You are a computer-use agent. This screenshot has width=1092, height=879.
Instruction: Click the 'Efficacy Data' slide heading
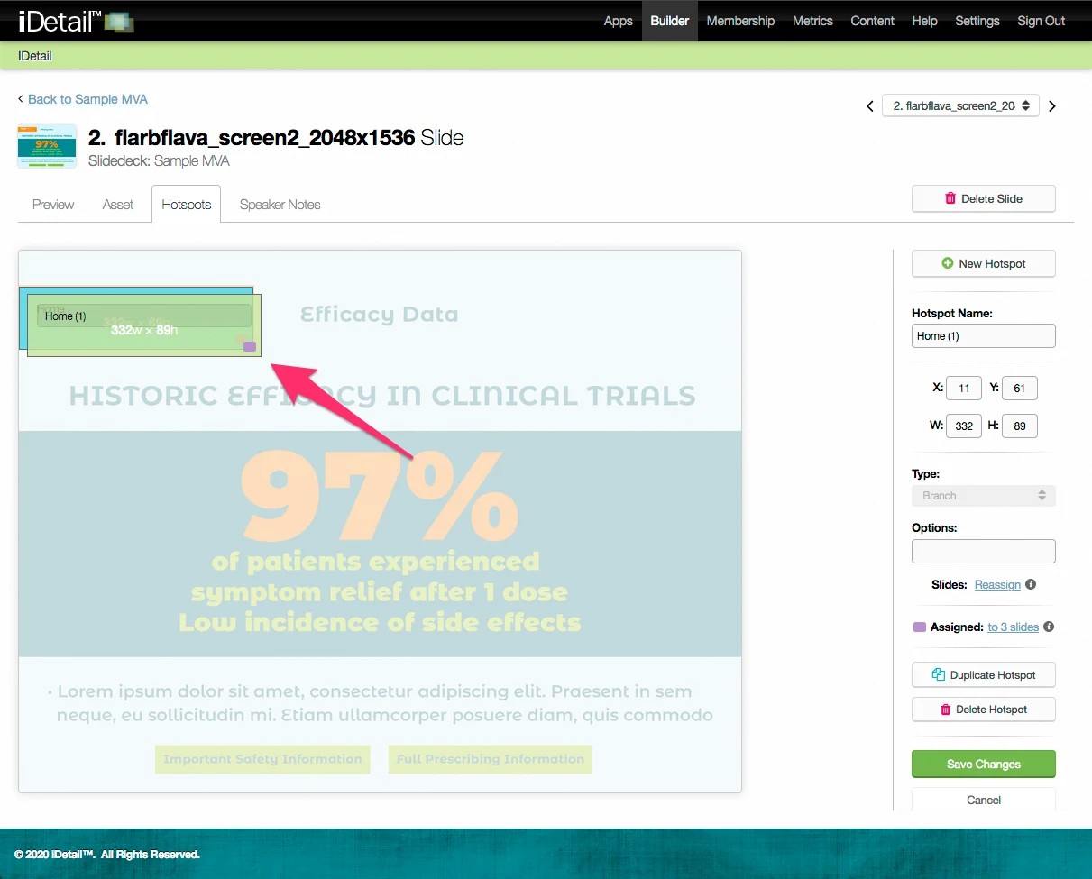379,315
